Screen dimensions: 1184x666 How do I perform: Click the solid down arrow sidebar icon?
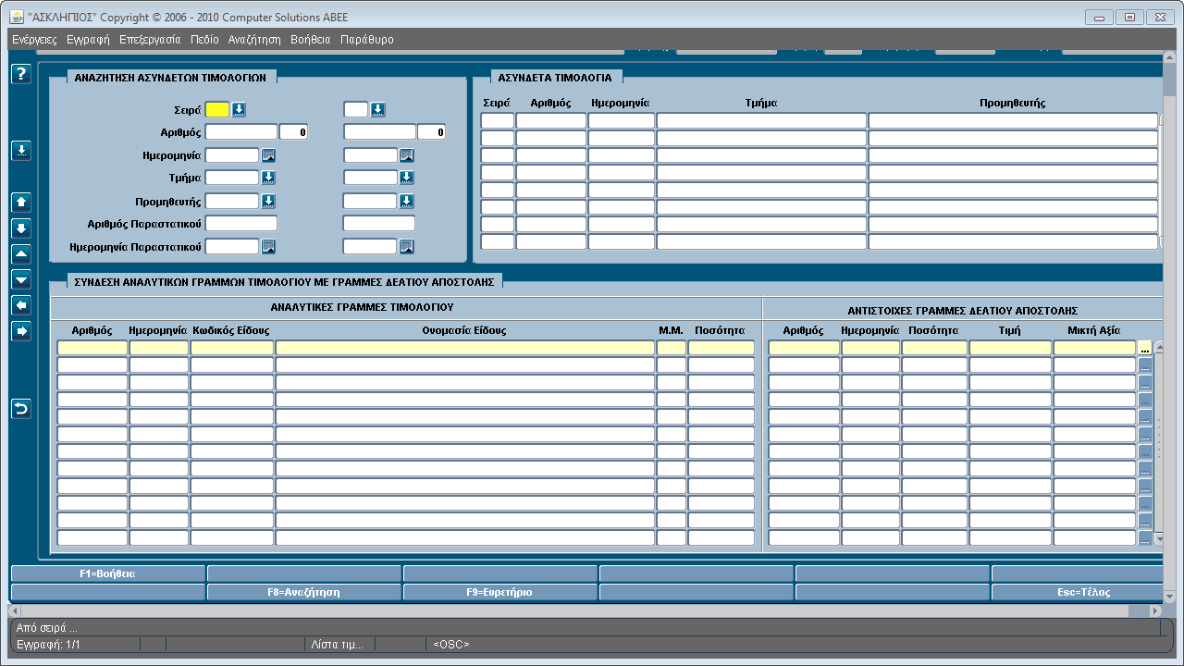pyautogui.click(x=21, y=228)
